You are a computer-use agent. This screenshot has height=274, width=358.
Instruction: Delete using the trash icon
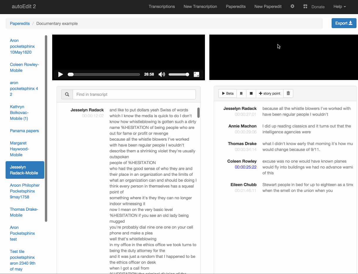click(288, 93)
